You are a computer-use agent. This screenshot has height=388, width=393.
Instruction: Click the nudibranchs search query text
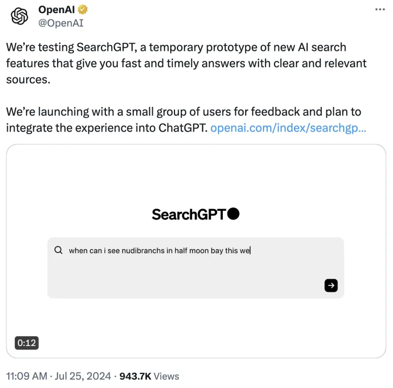pyautogui.click(x=160, y=251)
